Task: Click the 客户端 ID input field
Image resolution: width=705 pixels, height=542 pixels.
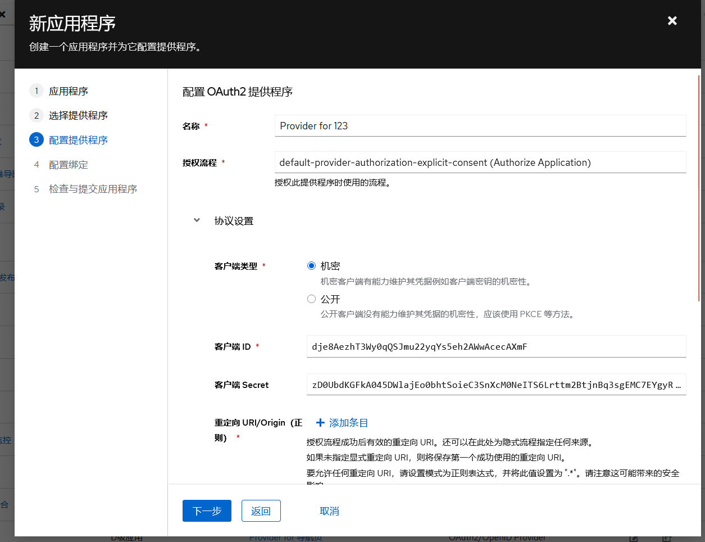Action: (x=495, y=346)
